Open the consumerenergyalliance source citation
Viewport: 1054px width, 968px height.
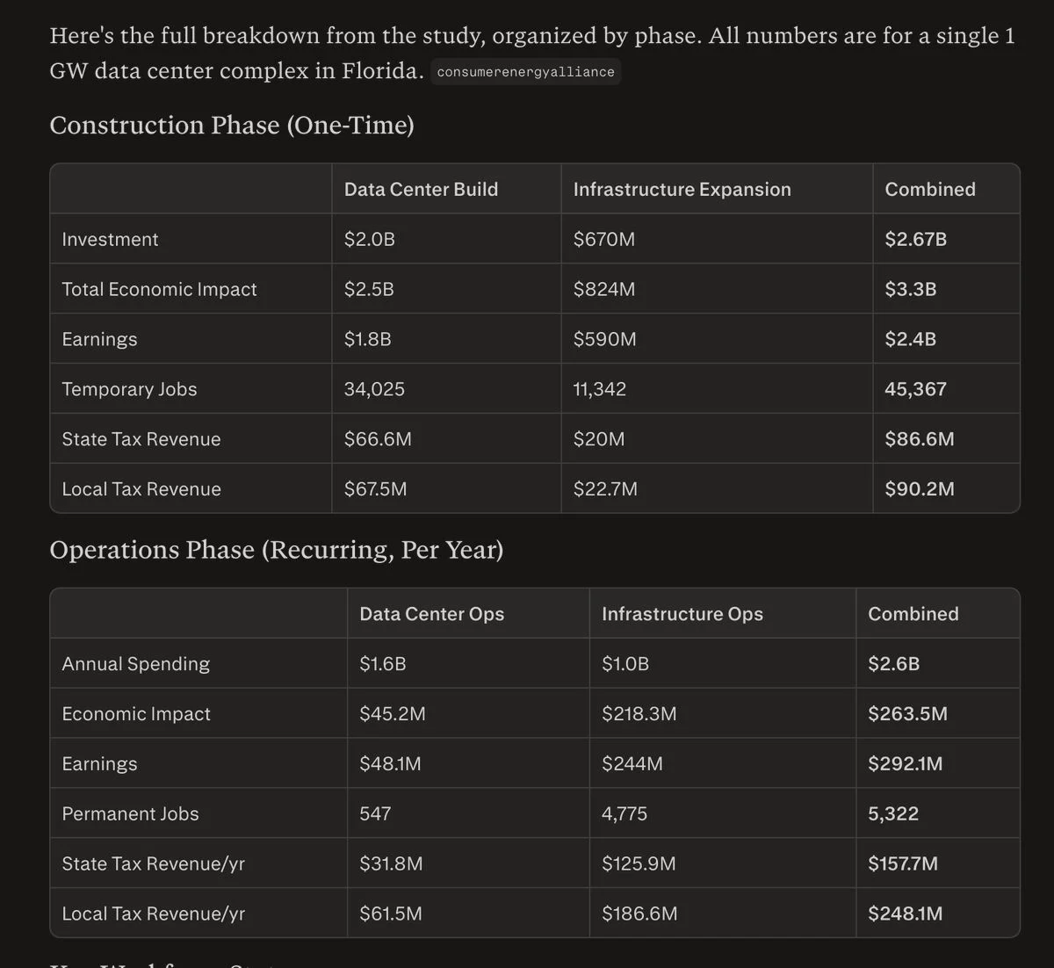(525, 72)
